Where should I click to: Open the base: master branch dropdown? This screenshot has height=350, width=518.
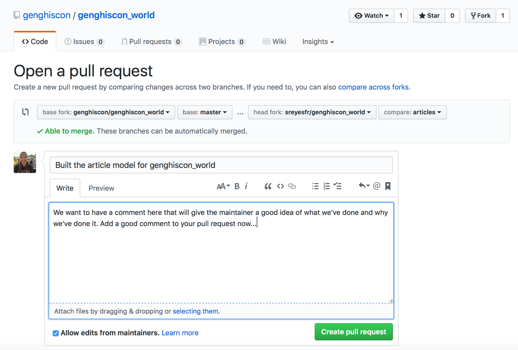click(205, 112)
